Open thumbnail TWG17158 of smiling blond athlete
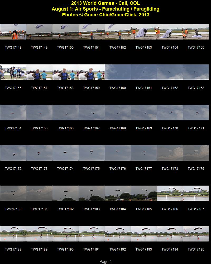This screenshot has width=211, height=264. [x=65, y=72]
